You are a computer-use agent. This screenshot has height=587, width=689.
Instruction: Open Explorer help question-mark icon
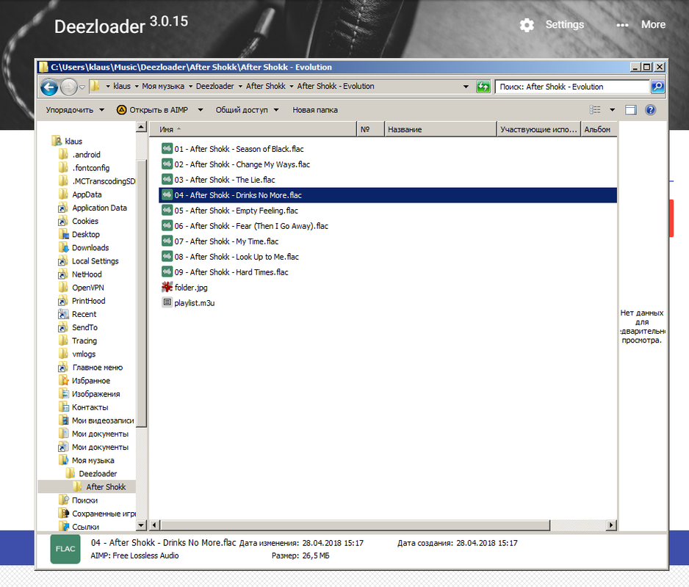[650, 110]
